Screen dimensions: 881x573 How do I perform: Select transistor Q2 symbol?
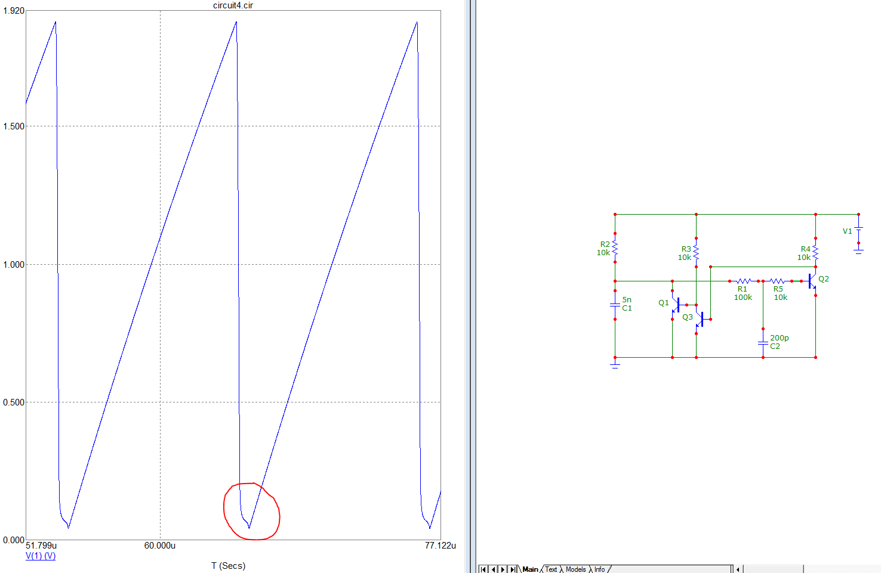(812, 281)
